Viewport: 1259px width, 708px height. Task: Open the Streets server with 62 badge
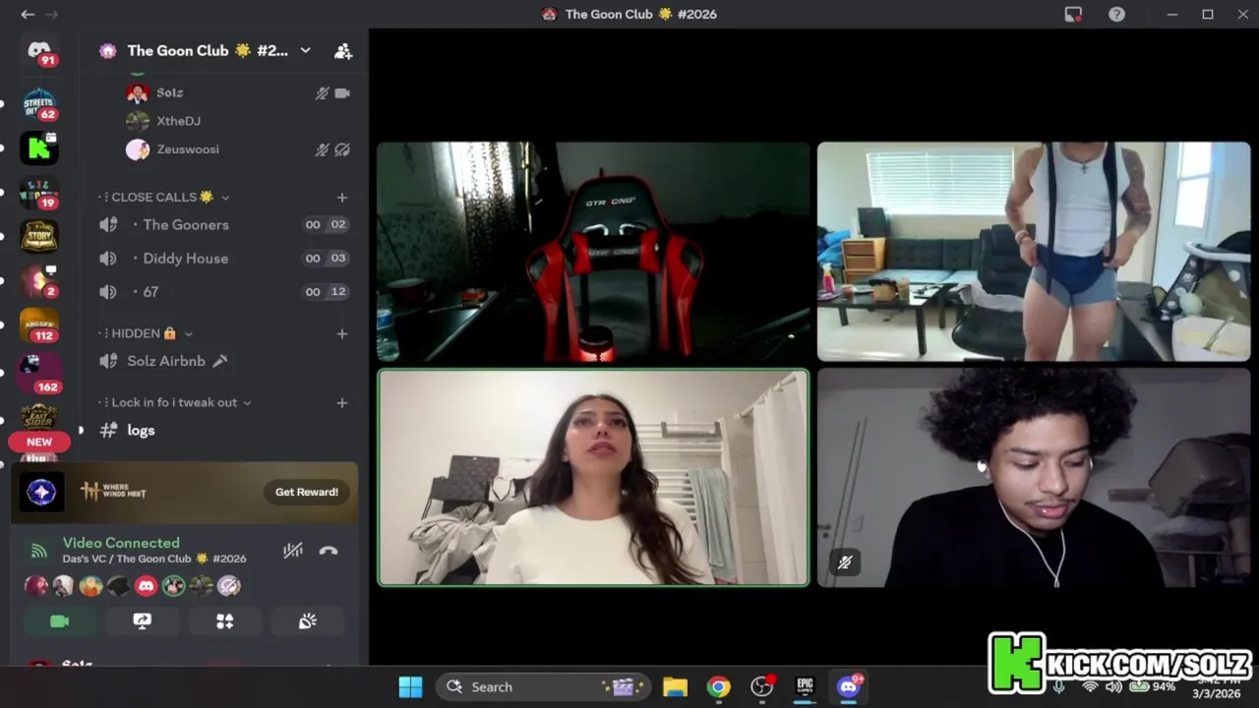click(x=39, y=102)
